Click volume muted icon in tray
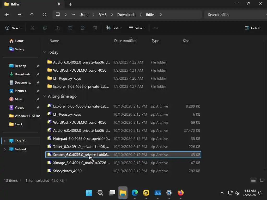Image resolution: width=267 pixels, height=200 pixels. coord(237,193)
